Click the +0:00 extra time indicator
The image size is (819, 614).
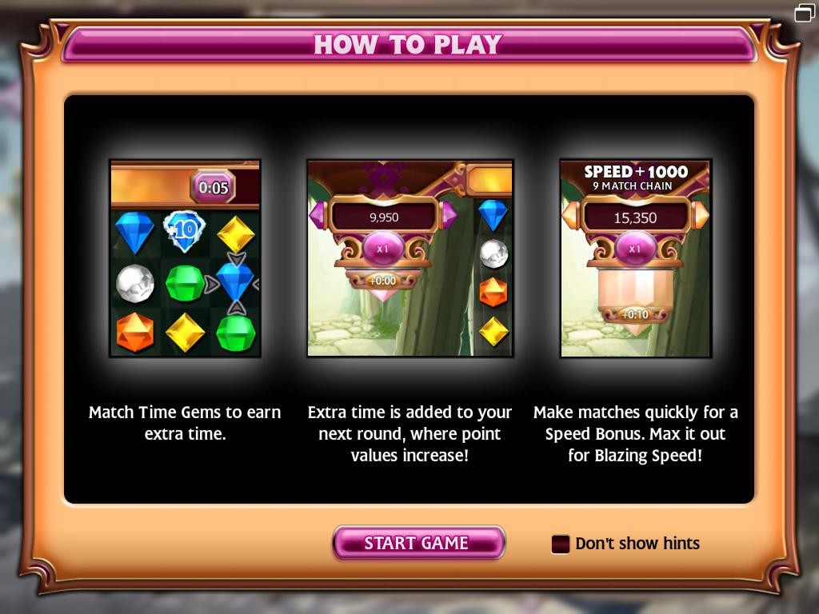(383, 281)
